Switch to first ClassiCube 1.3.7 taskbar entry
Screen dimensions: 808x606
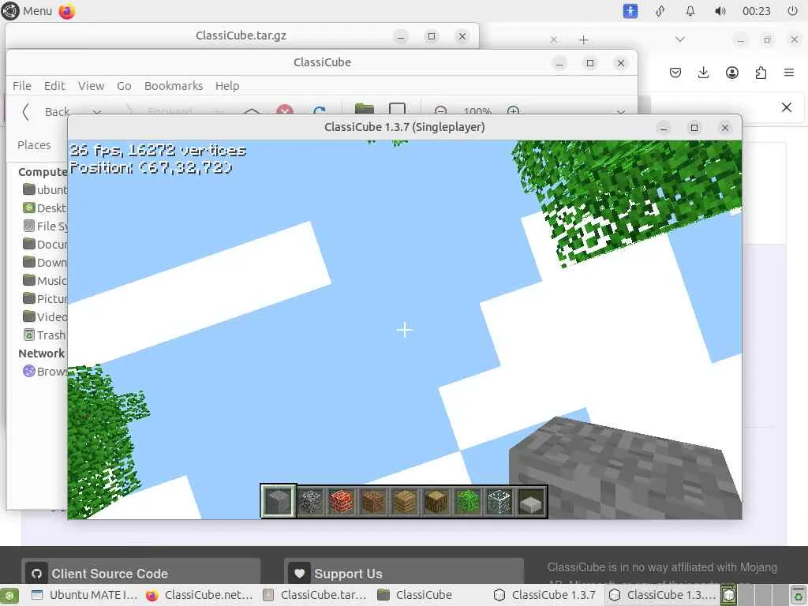pos(546,595)
